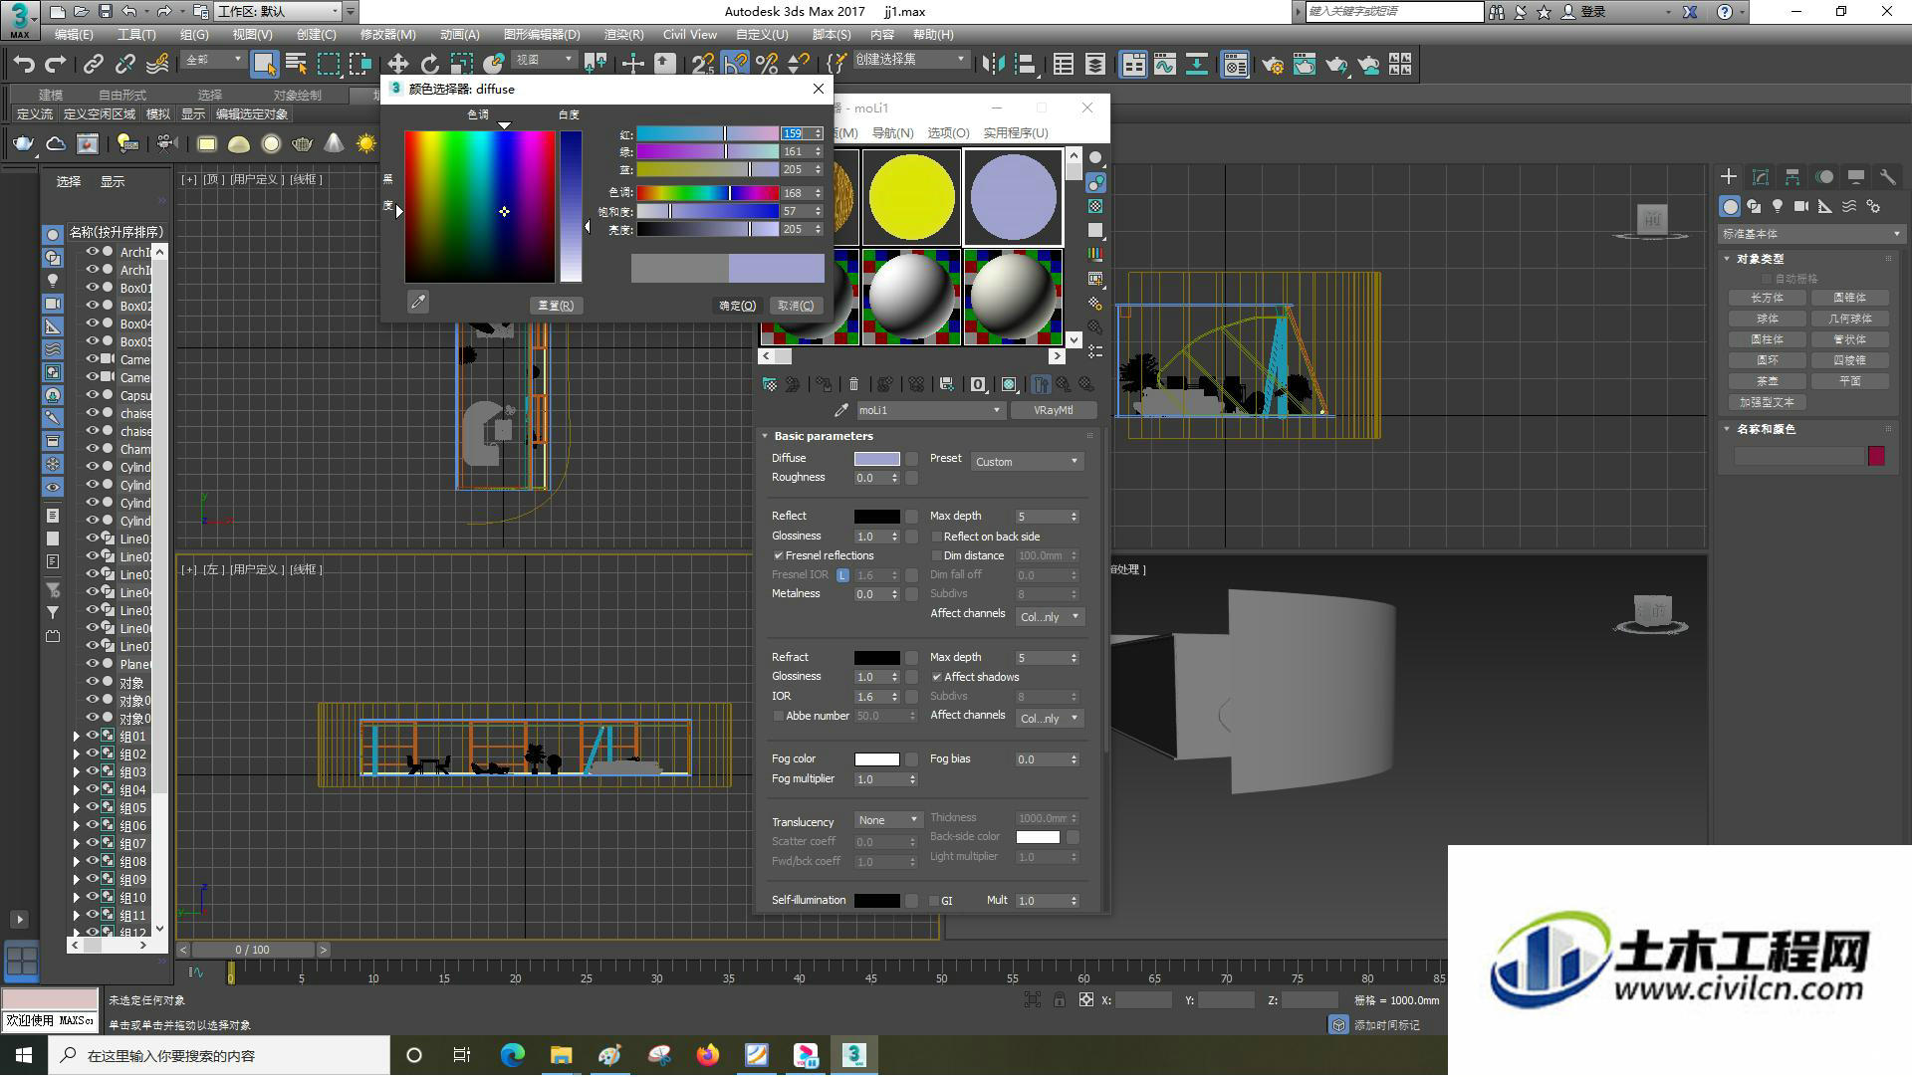Click the 重置(R) reset button
This screenshot has width=1912, height=1077.
pos(556,306)
